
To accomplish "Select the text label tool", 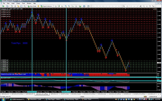I will (150, 6).
